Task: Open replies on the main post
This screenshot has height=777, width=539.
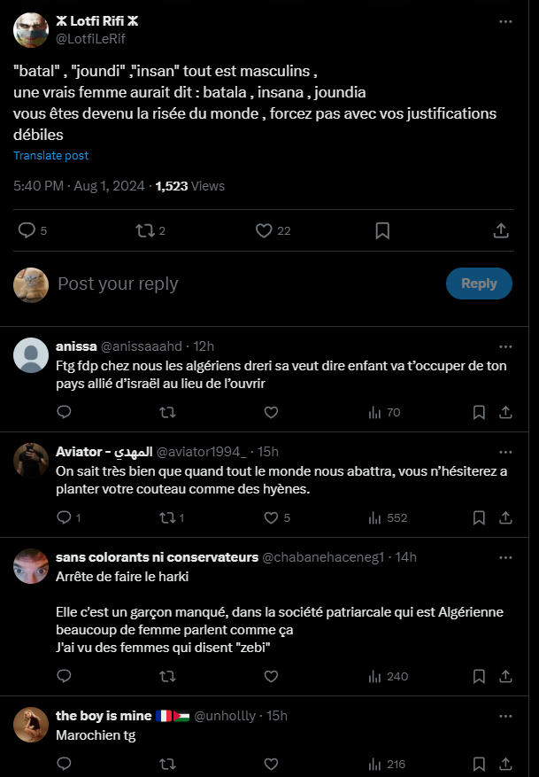Action: click(x=27, y=230)
